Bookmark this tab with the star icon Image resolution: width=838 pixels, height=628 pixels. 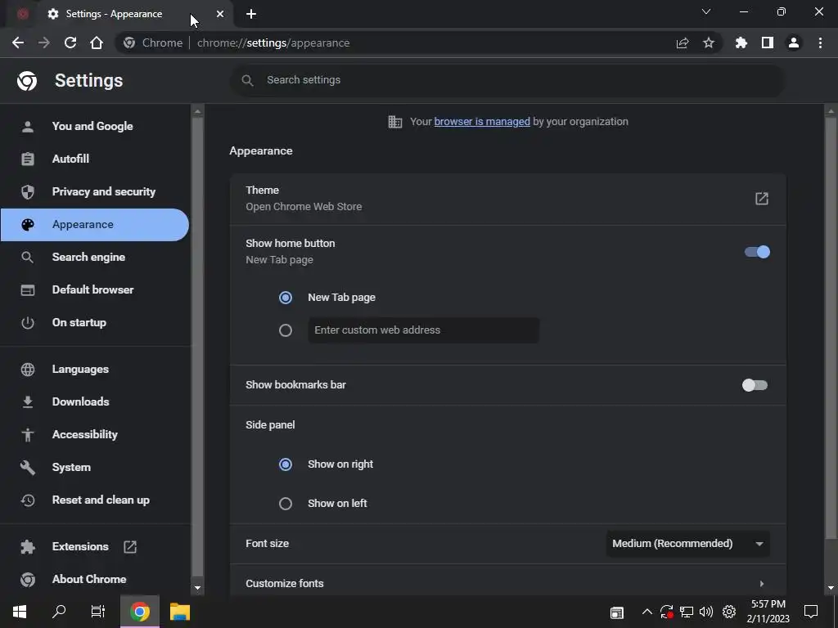point(709,43)
